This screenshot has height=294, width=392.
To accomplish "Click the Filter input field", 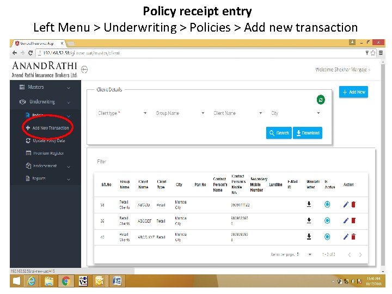I will pos(230,162).
